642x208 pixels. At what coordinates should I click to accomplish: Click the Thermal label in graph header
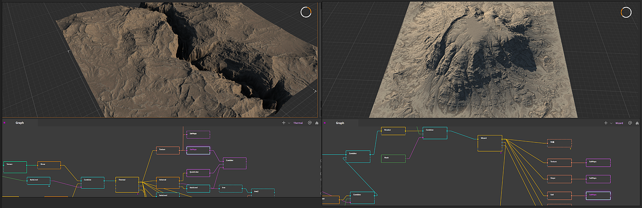click(x=298, y=122)
